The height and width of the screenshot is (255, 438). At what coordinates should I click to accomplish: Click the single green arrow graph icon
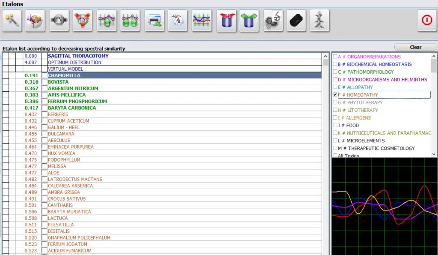point(107,21)
